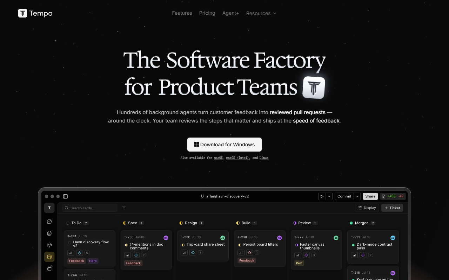449x280 pixels.
Task: Click the filter icon beside Search cards
Action: click(x=124, y=208)
